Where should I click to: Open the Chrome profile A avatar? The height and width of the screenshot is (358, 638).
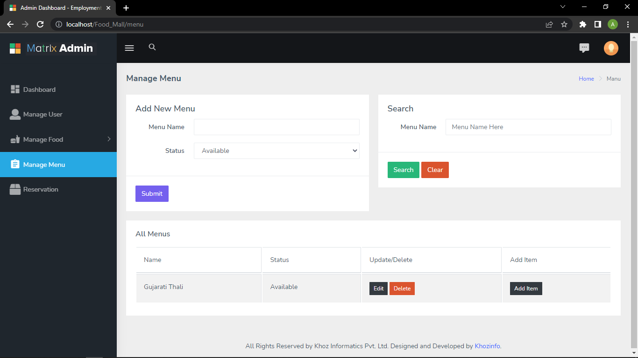pyautogui.click(x=613, y=24)
